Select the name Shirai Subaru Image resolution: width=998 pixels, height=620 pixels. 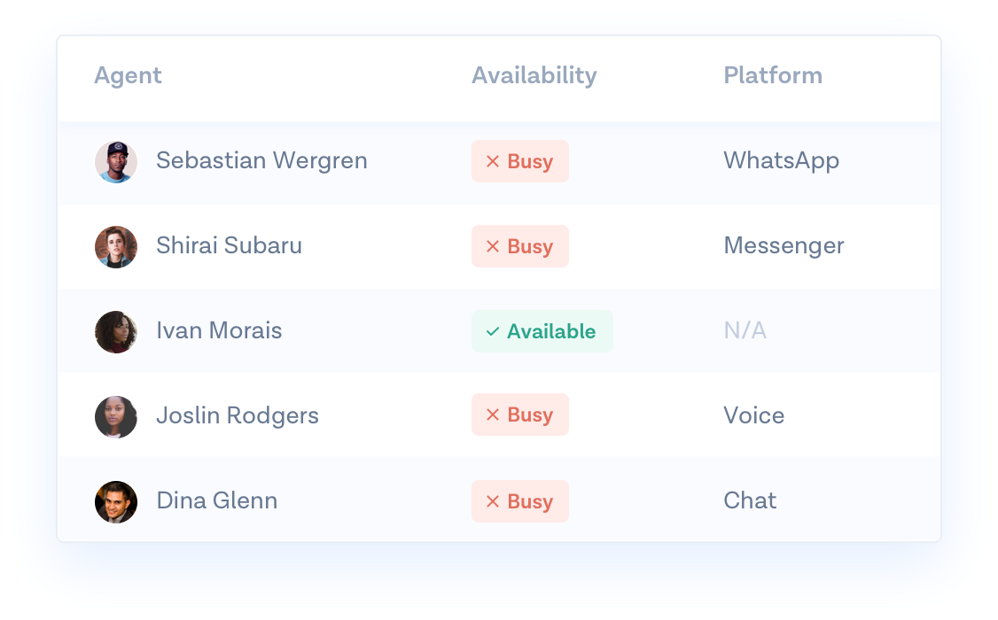coord(229,246)
